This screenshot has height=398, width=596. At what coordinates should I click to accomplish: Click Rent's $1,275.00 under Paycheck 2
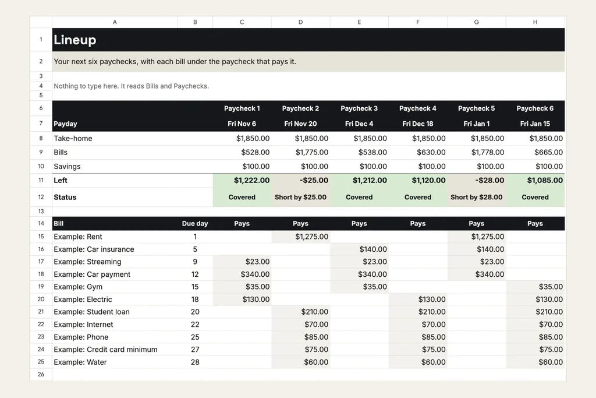click(301, 237)
